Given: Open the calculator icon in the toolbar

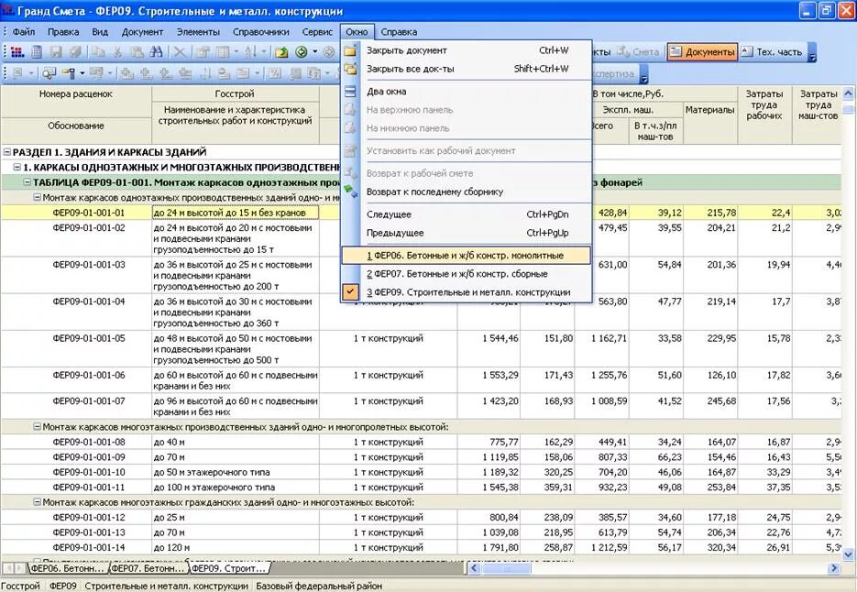Looking at the screenshot, I should tap(37, 52).
